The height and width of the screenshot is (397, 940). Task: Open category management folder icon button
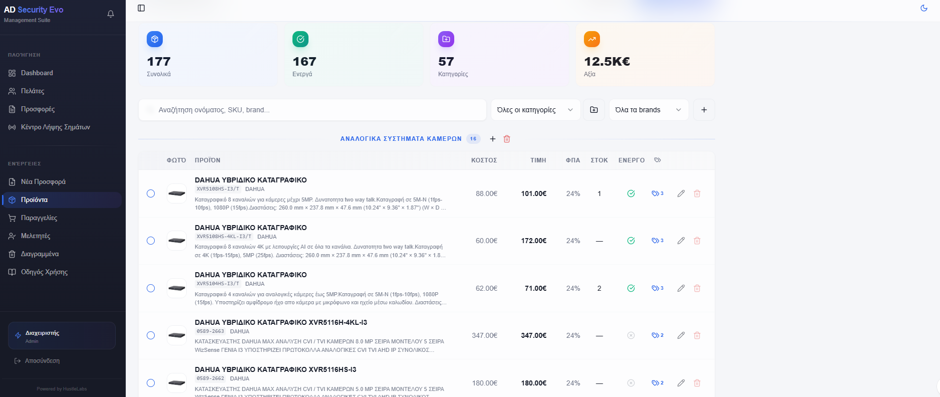tap(594, 110)
